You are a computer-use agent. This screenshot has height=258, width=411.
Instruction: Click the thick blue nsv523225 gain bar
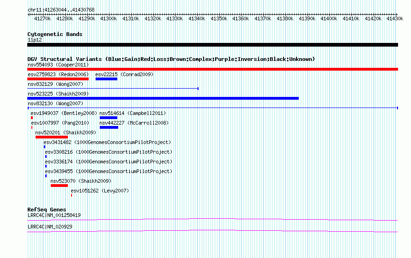163,98
